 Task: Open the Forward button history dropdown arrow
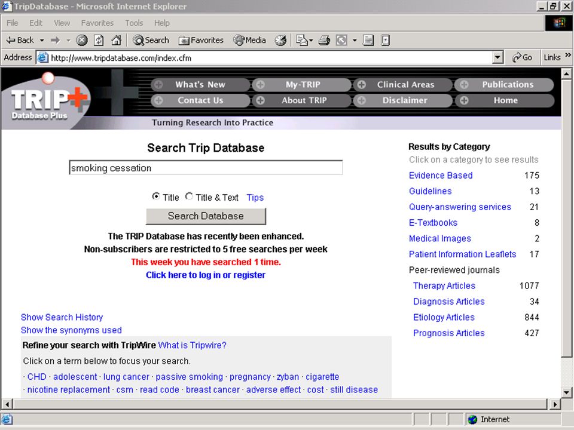68,40
